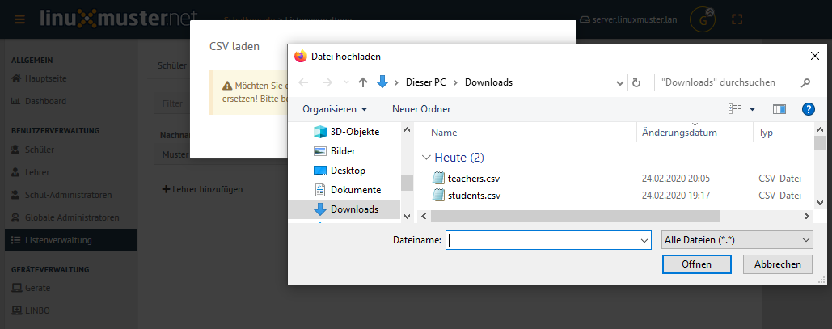Viewport: 832px width, 329px height.
Task: Open Globale Administratoren in sidebar
Action: point(65,217)
